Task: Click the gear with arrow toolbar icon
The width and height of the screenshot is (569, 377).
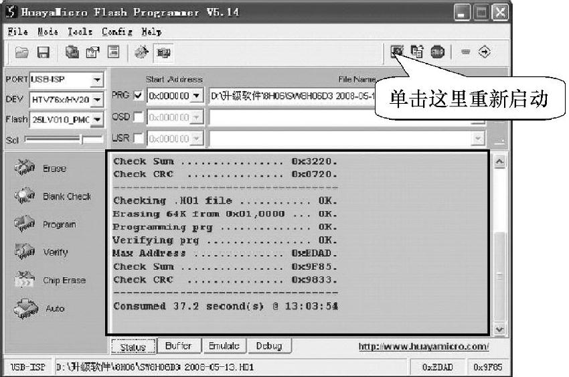Action: [x=141, y=52]
